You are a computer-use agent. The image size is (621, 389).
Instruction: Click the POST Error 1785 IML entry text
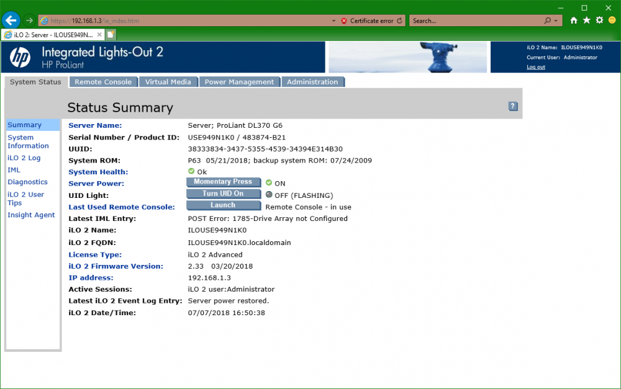(268, 219)
